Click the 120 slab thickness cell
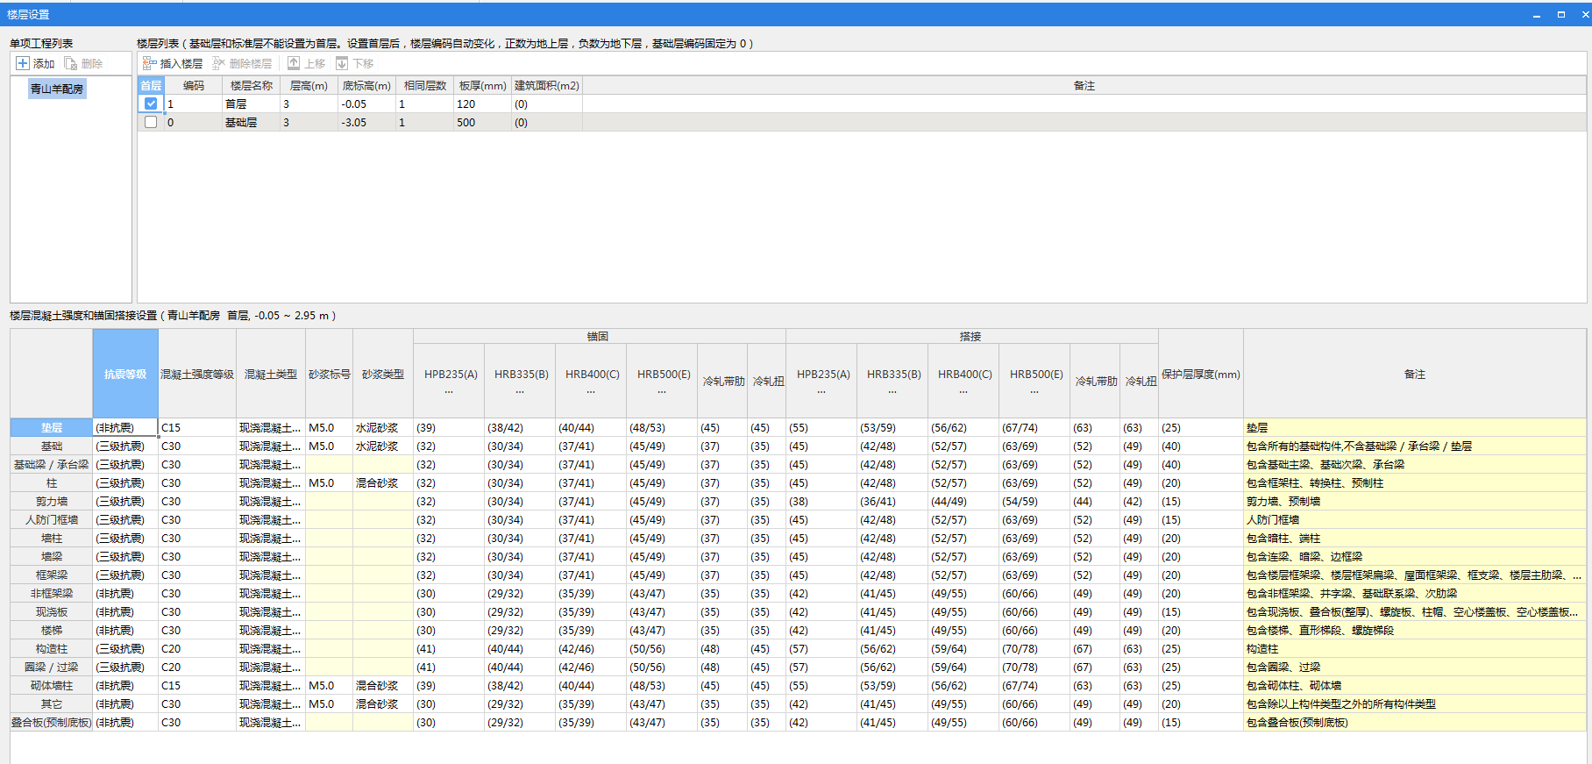The width and height of the screenshot is (1592, 764). pyautogui.click(x=483, y=104)
